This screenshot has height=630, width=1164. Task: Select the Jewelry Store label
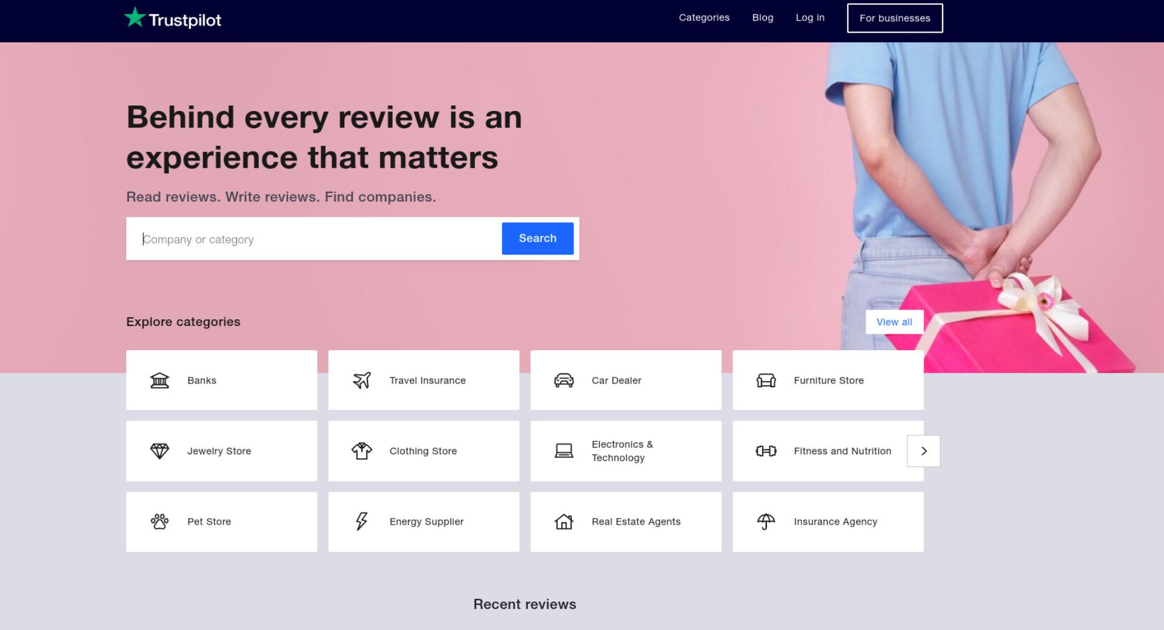(219, 451)
